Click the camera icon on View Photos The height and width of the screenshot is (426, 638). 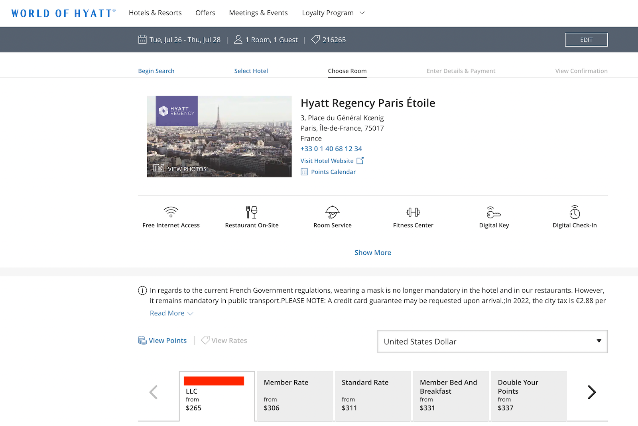click(158, 168)
